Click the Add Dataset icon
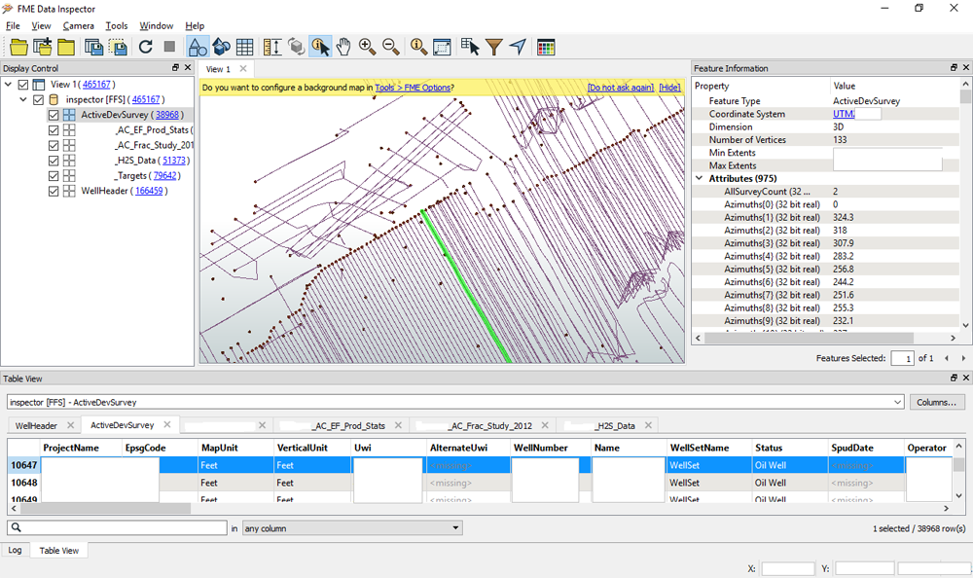973x578 pixels. 42,47
